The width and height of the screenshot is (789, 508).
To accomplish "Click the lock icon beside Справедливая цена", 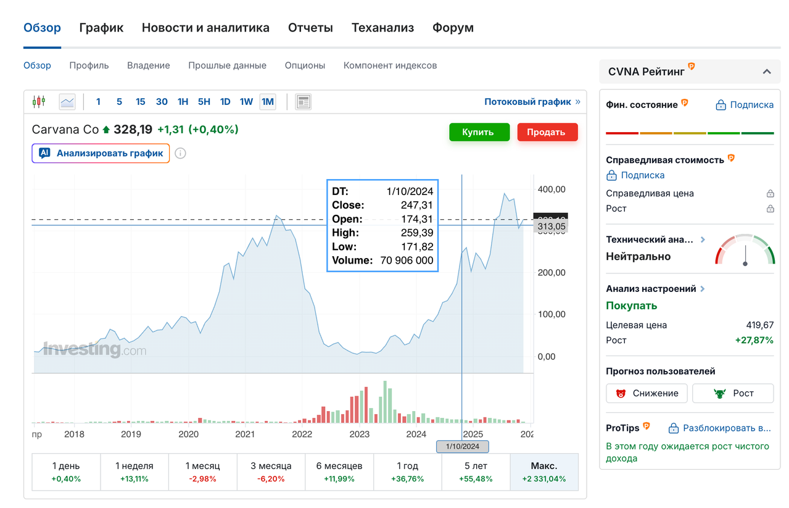I will coord(770,194).
